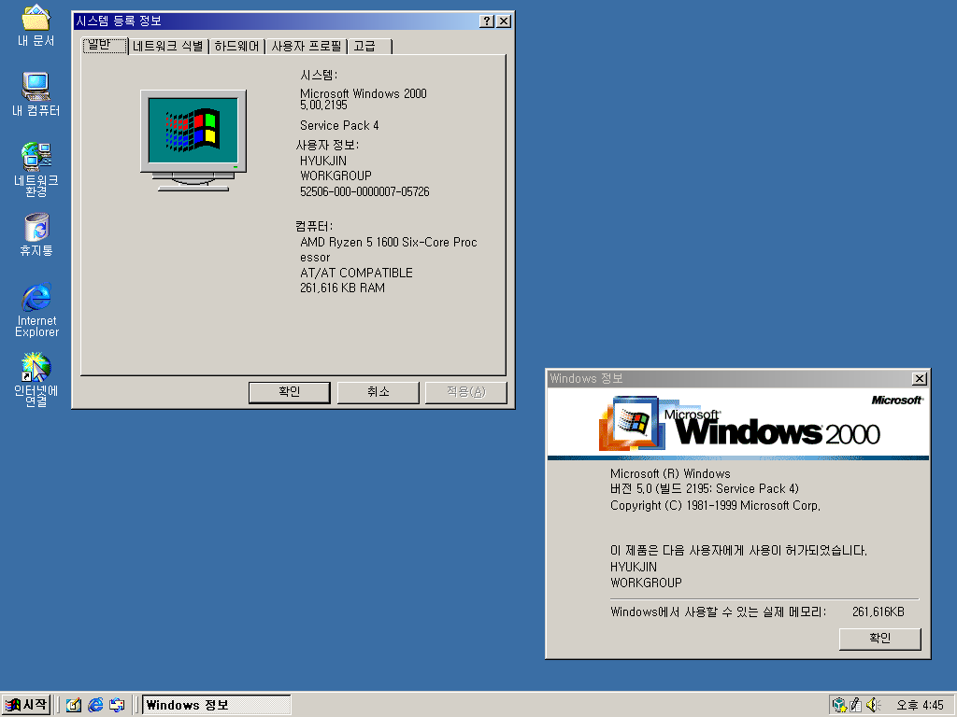Launch Outlook Express from quick launch bar
This screenshot has width=957, height=717.
click(117, 705)
